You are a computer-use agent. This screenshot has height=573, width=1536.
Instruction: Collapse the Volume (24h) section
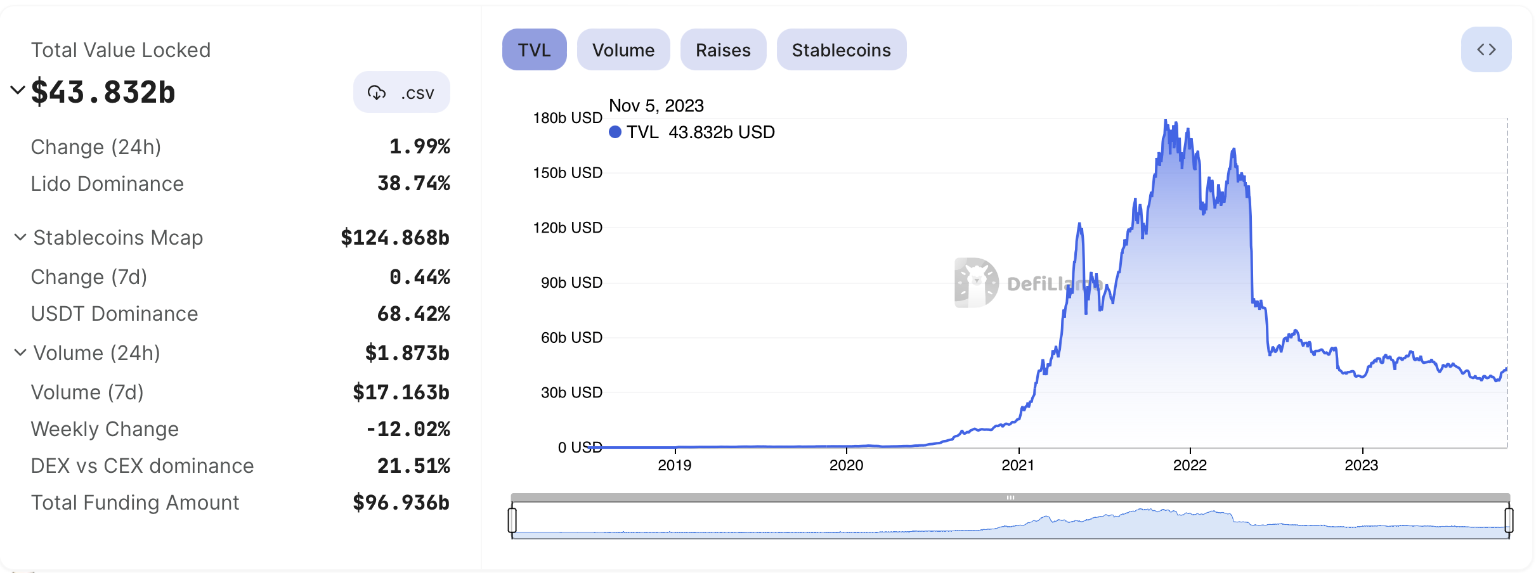coord(20,352)
